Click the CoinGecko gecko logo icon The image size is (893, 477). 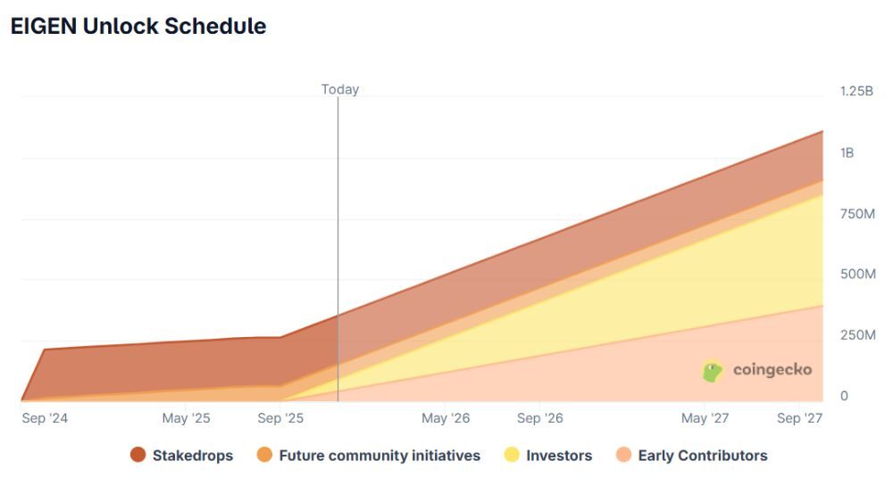(713, 371)
